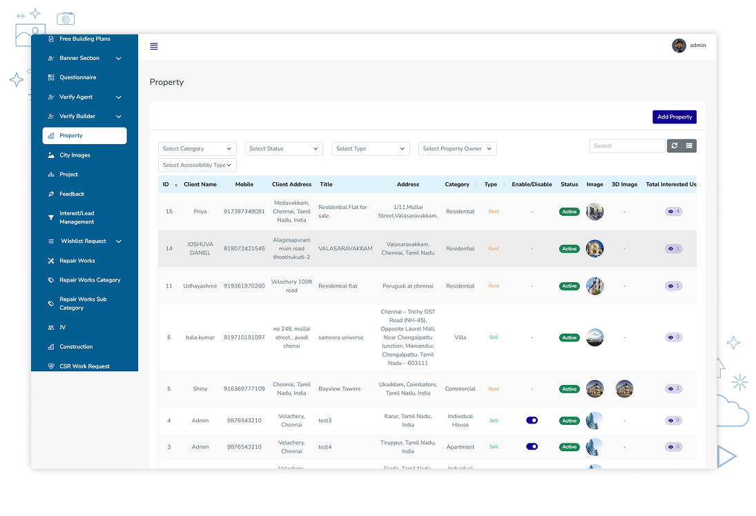Screen dimensions: 756x516
Task: Click the Feedback pen icon
Action: pyautogui.click(x=51, y=194)
